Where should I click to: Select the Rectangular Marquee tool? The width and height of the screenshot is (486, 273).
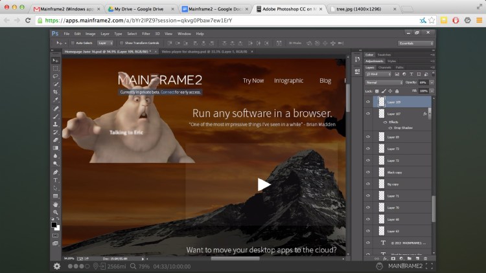[56, 69]
